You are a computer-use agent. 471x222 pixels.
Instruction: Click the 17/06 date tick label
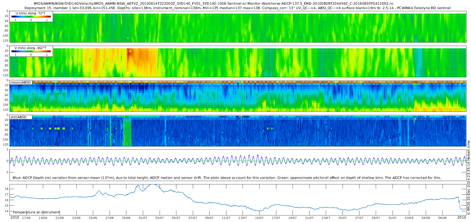pyautogui.click(x=26, y=218)
